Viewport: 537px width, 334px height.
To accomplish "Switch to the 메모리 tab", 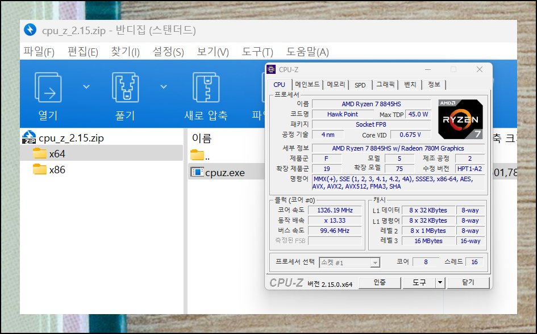I will pyautogui.click(x=336, y=85).
